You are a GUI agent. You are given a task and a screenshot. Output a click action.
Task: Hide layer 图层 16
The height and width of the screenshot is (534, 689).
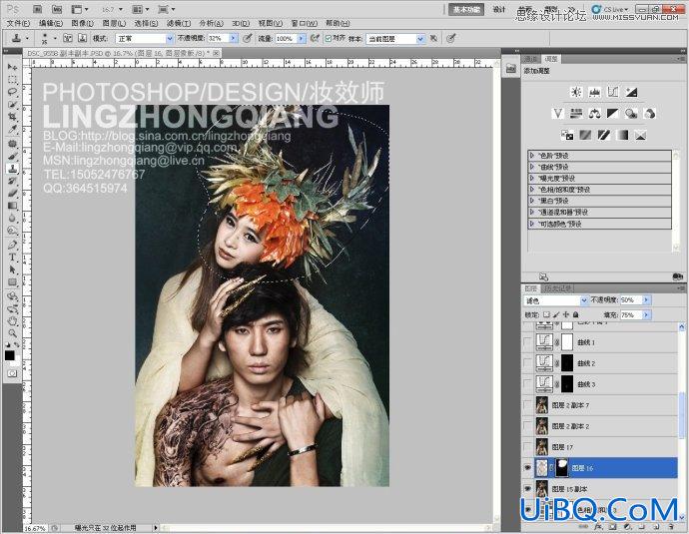[x=528, y=468]
